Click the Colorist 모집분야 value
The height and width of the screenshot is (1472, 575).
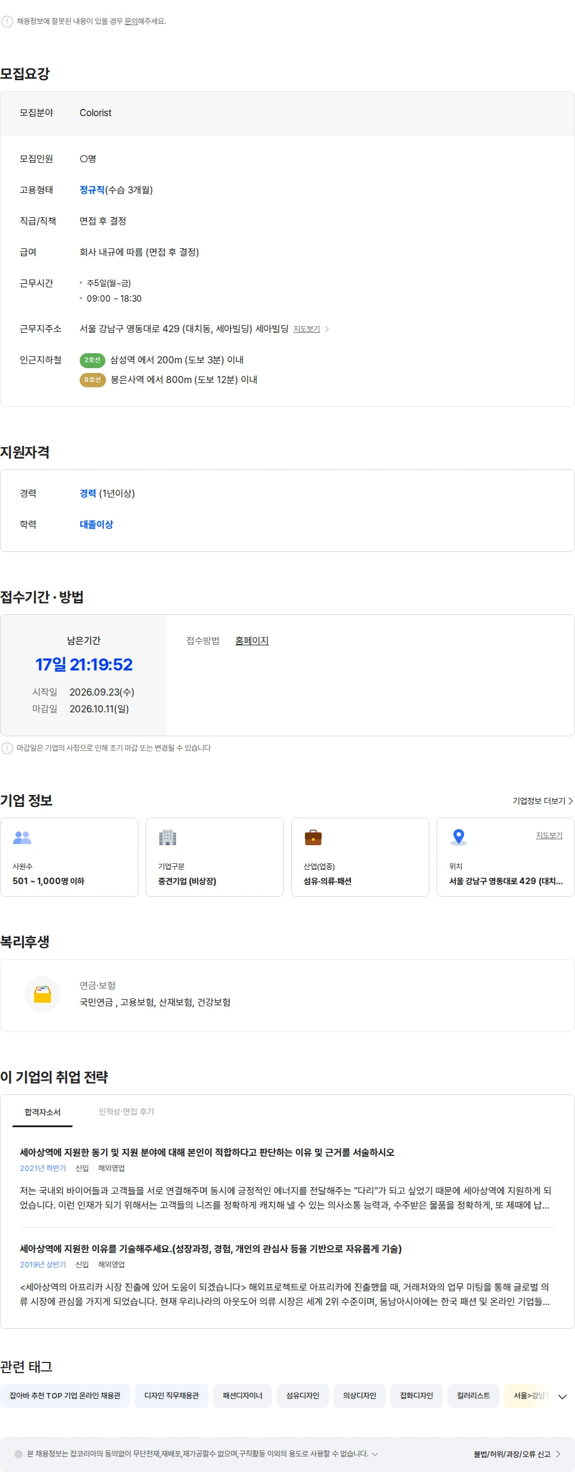[96, 113]
